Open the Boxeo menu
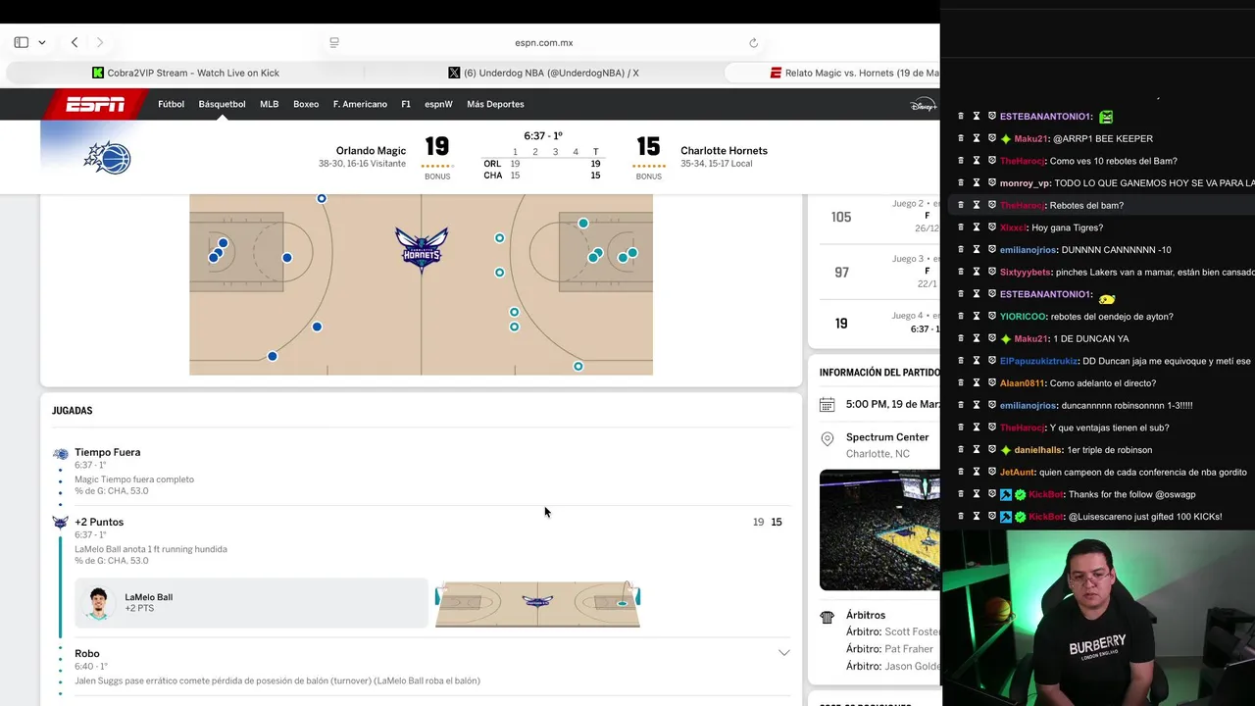Image resolution: width=1255 pixels, height=706 pixels. (306, 104)
